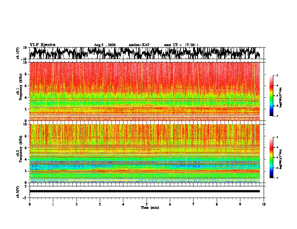
Task: Click the ch.1 spectrogram panel
Action: coord(145,91)
